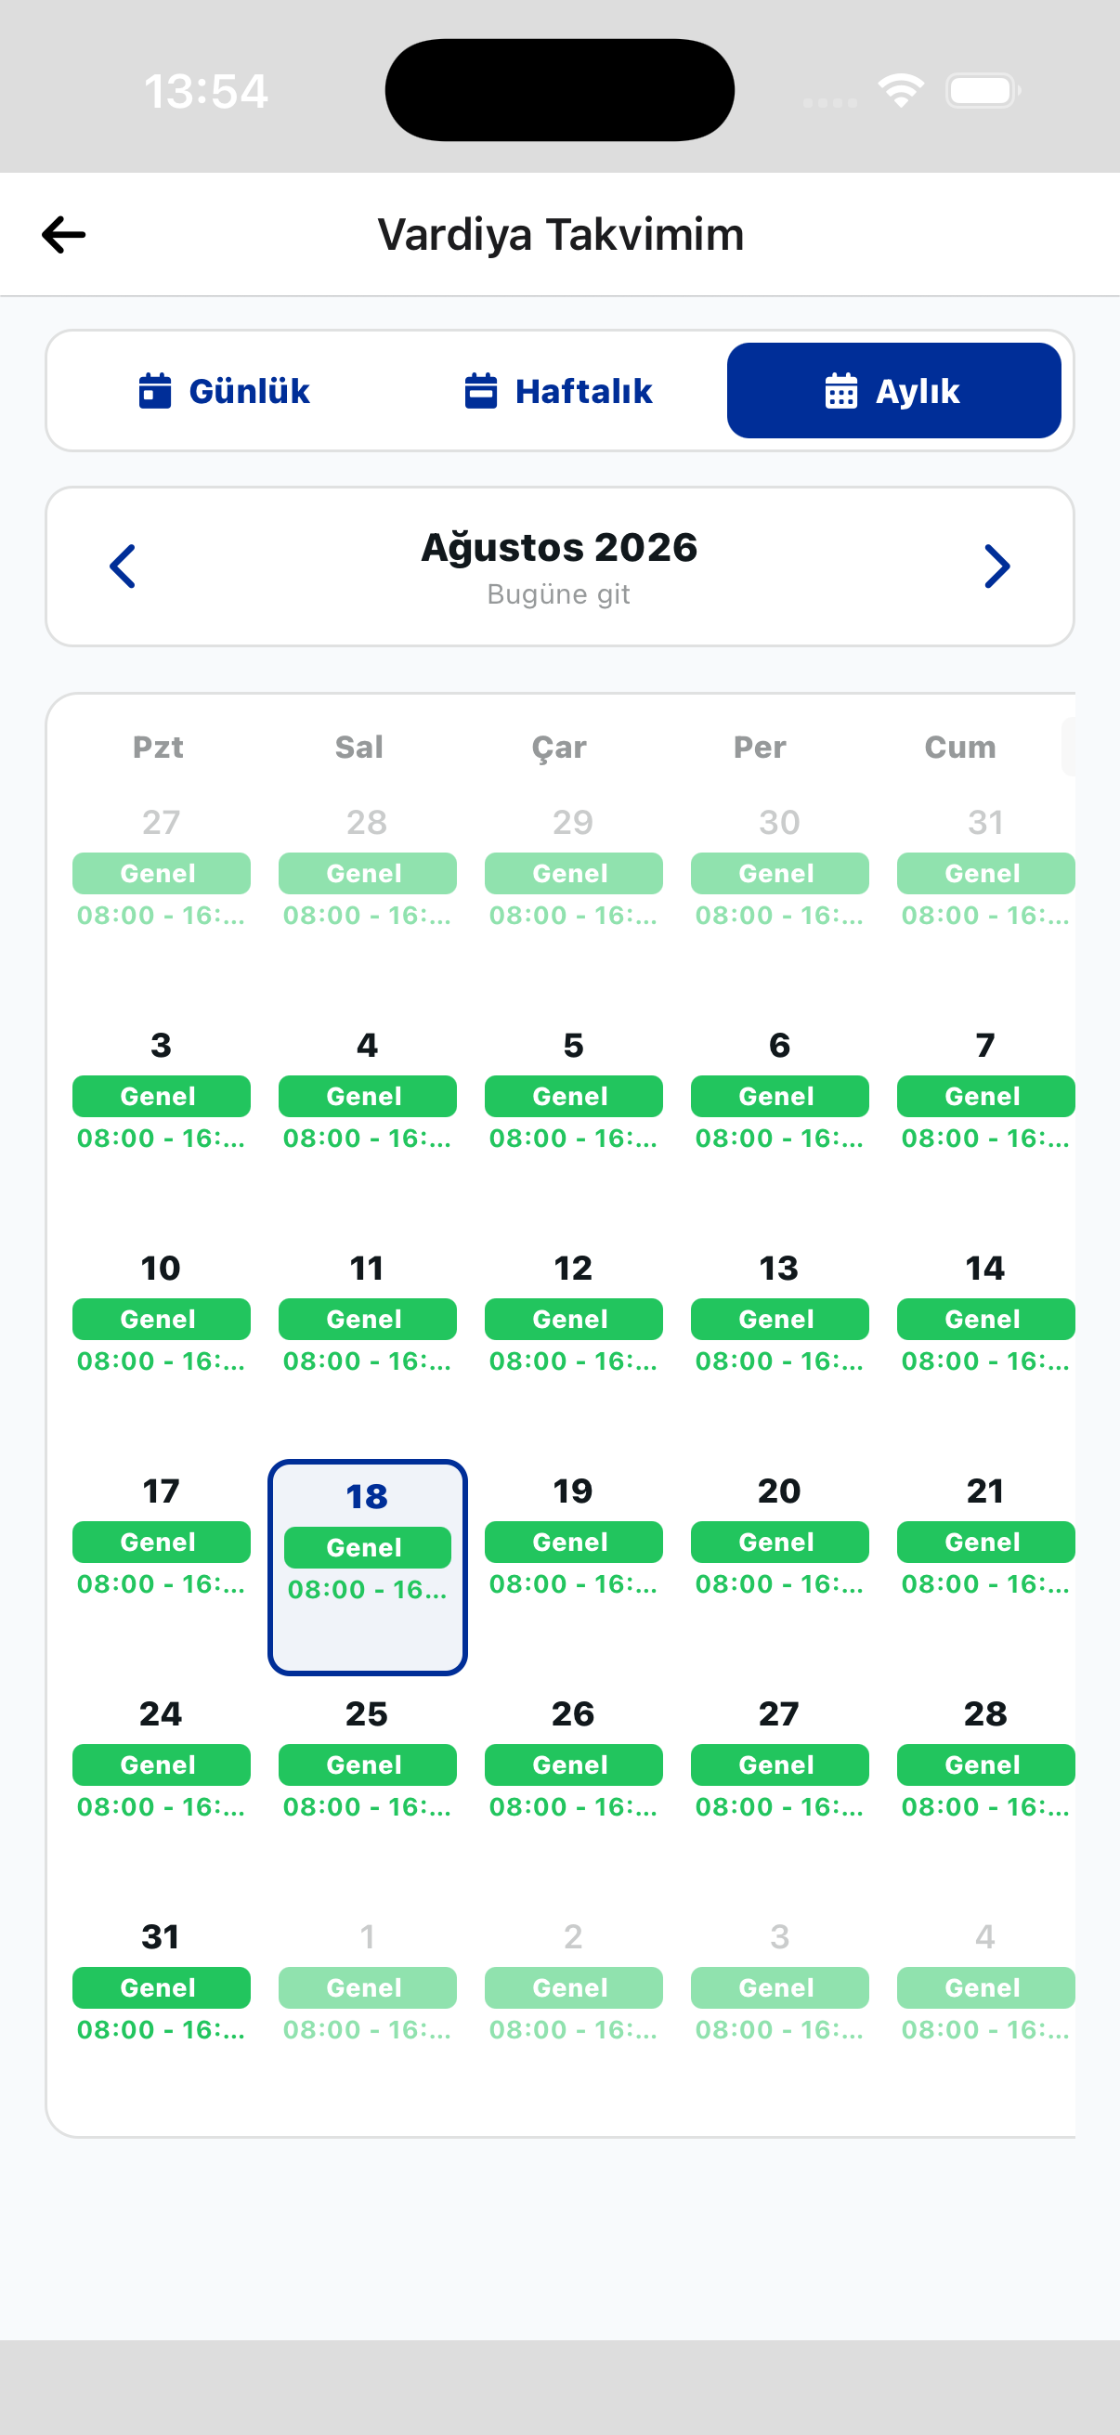Click the Aylık calendar grid icon

[841, 390]
